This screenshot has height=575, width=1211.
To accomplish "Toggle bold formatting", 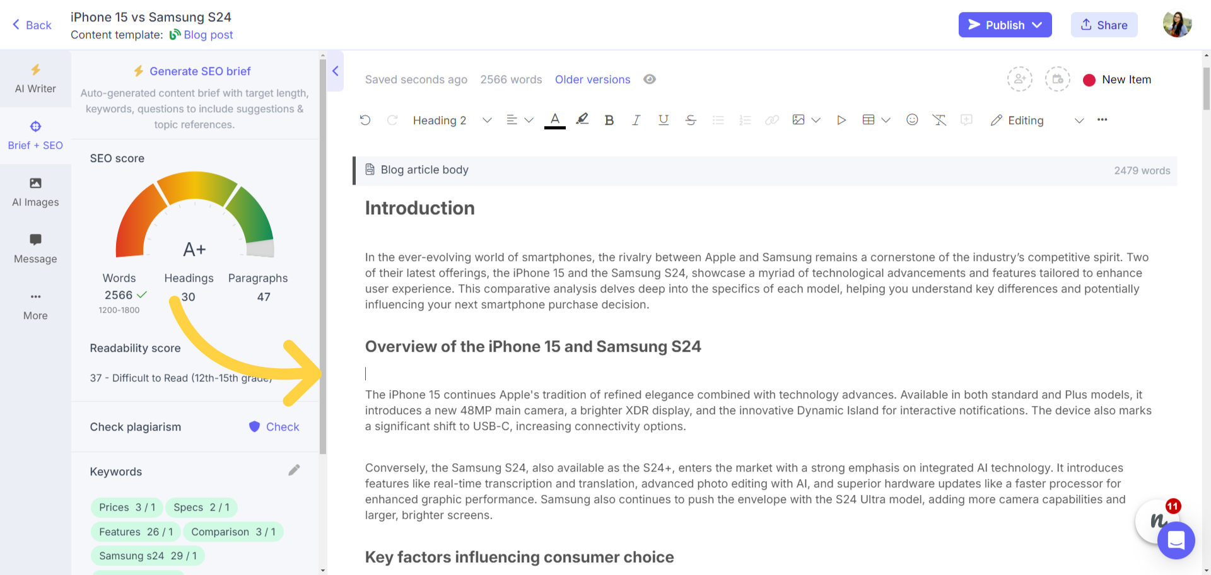I will pyautogui.click(x=609, y=120).
